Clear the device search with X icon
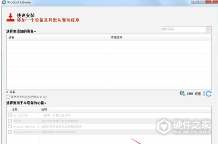This screenshot has width=218, height=144. point(209,29)
